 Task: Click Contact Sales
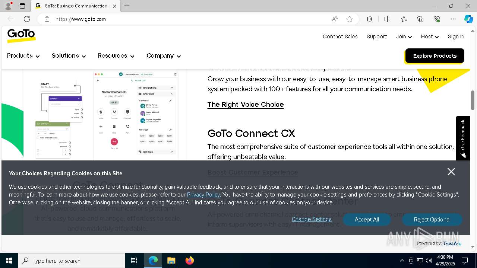pos(340,36)
